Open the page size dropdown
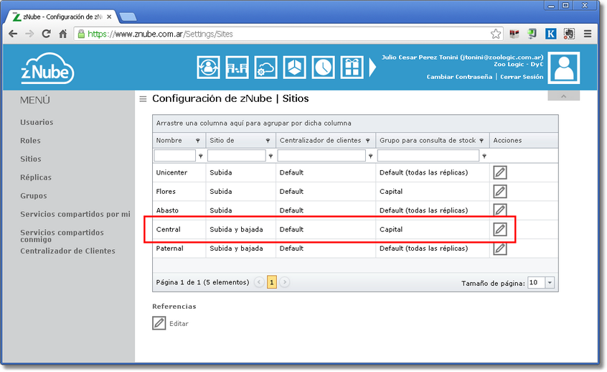This screenshot has height=372, width=607. click(x=550, y=283)
